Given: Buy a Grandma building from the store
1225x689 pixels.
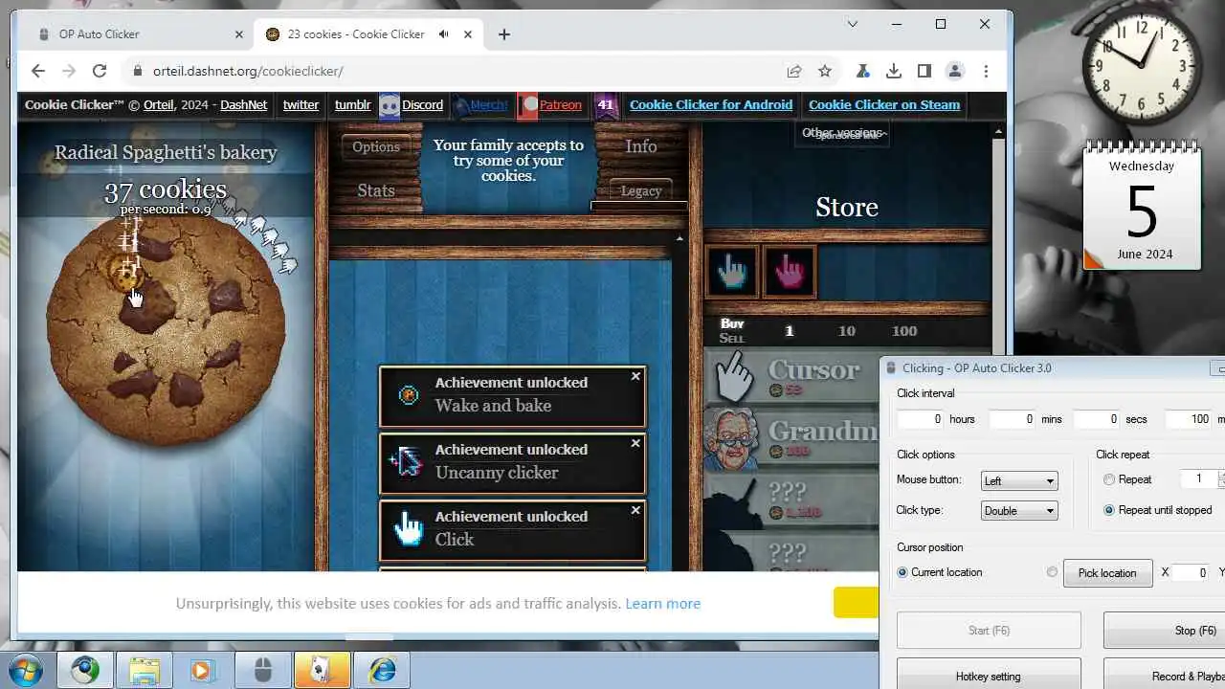Looking at the screenshot, I should pyautogui.click(x=792, y=439).
